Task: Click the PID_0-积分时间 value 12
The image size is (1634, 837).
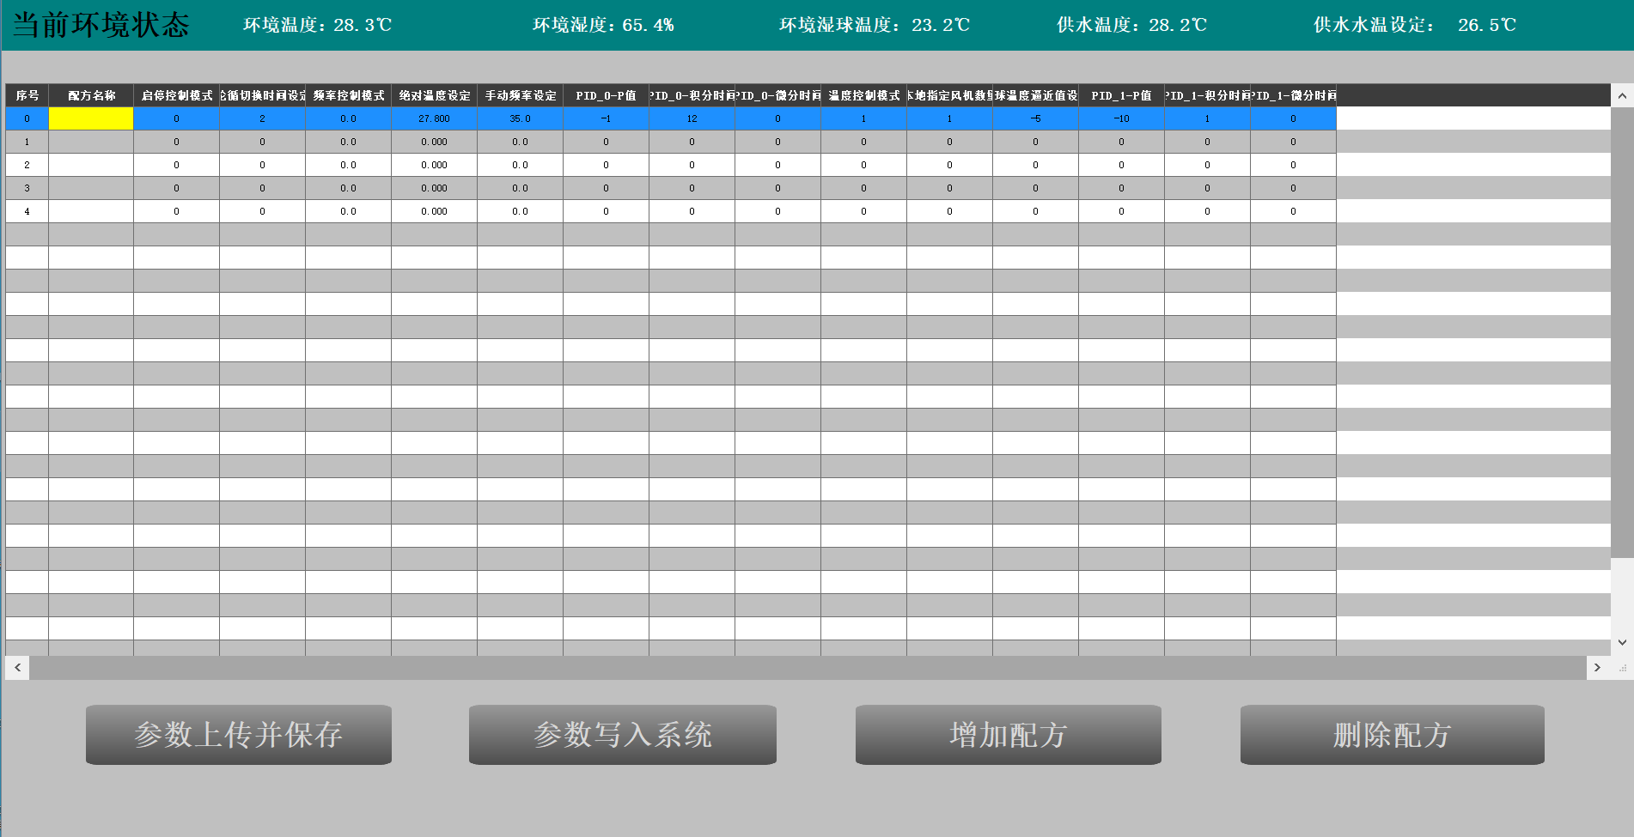Action: pyautogui.click(x=692, y=118)
